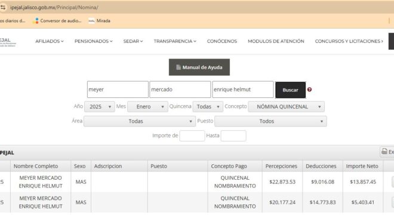
Task: Open the CONÓCENOS page
Action: coord(222,41)
